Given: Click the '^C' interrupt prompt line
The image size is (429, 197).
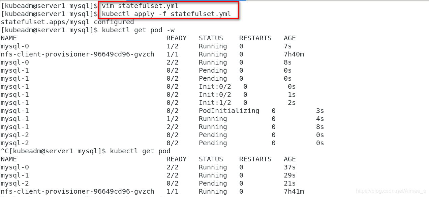Looking at the screenshot, I should coord(86,151).
